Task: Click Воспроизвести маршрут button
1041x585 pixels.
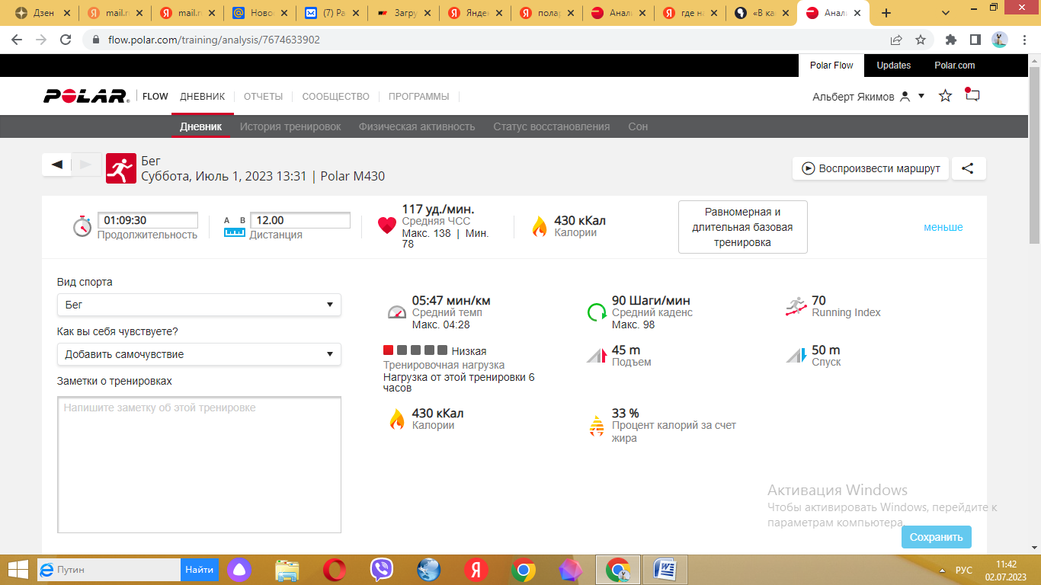Action: pyautogui.click(x=870, y=168)
